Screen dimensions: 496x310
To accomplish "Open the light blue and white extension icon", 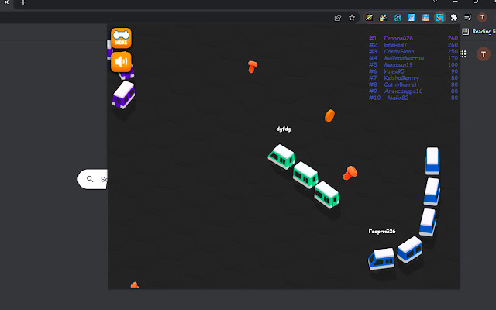I will click(412, 18).
